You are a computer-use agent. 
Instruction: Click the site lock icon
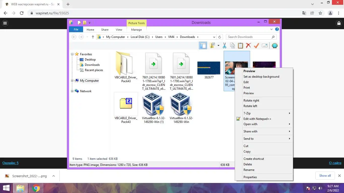[x=339, y=23]
